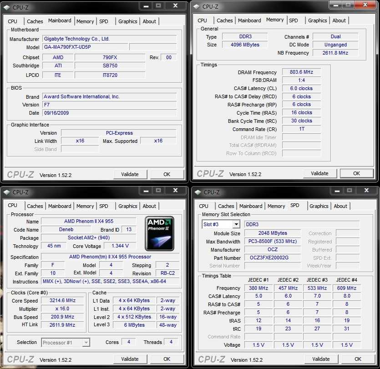Switch to Memory tab in the Mainboard window
The height and width of the screenshot is (369, 380).
coord(85,21)
